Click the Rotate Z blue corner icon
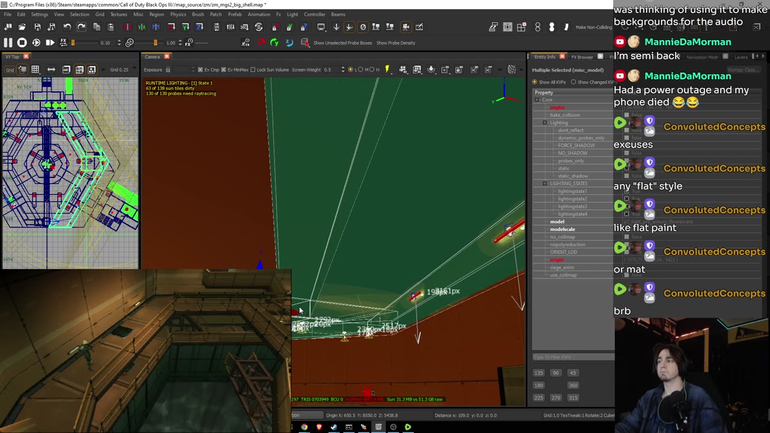Viewport: 770px width, 433px height. coord(200,27)
